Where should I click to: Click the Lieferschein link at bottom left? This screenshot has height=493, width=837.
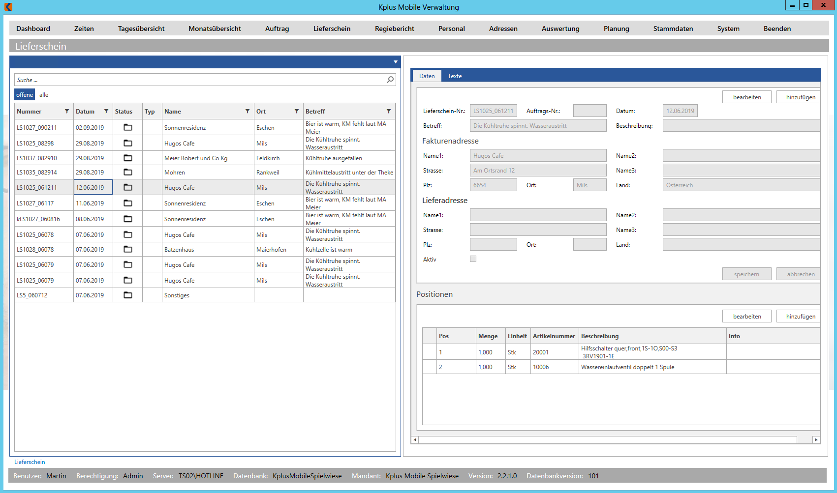click(x=30, y=462)
